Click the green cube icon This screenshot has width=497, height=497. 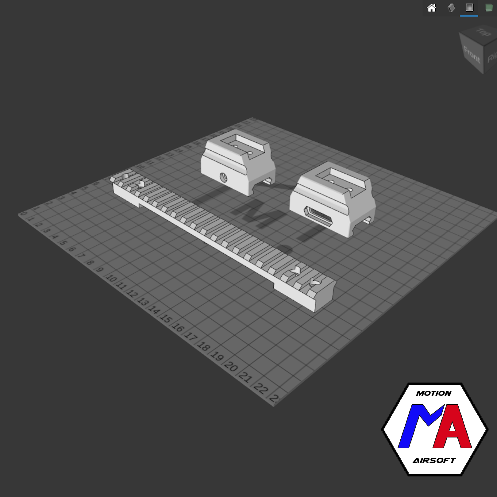click(x=489, y=8)
